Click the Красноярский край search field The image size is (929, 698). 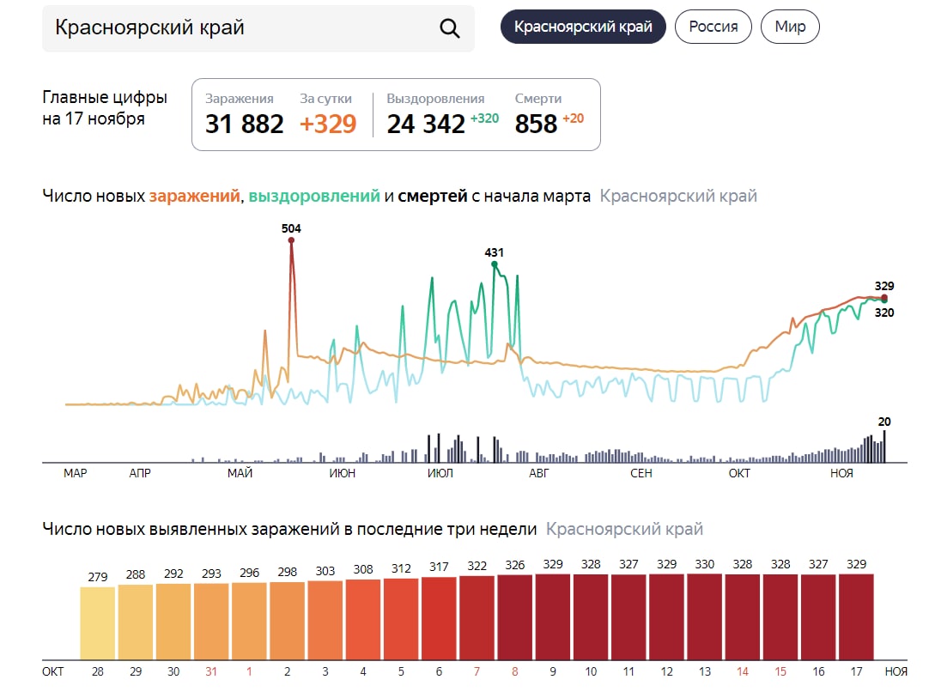pyautogui.click(x=240, y=27)
